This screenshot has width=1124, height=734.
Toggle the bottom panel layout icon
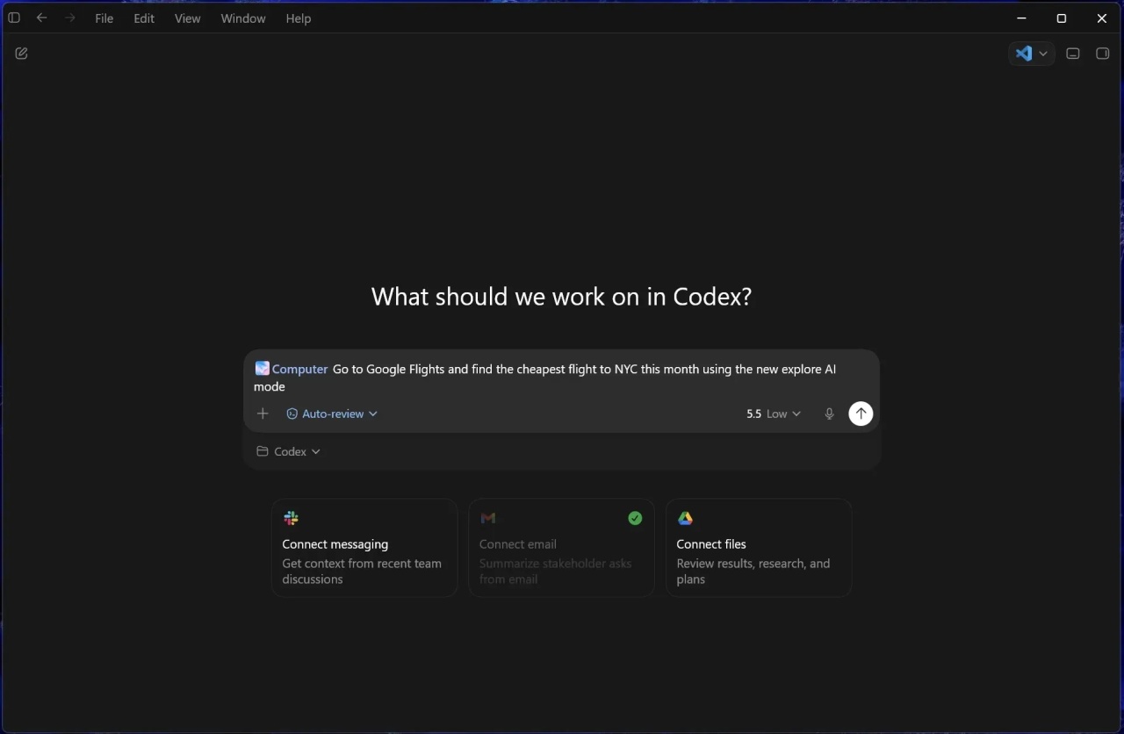tap(1073, 54)
